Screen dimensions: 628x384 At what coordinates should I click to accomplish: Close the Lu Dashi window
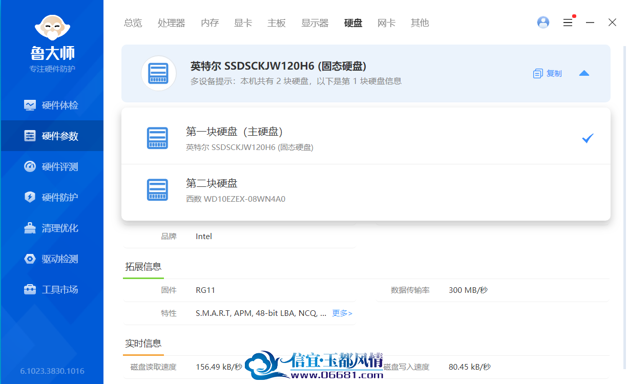[612, 23]
